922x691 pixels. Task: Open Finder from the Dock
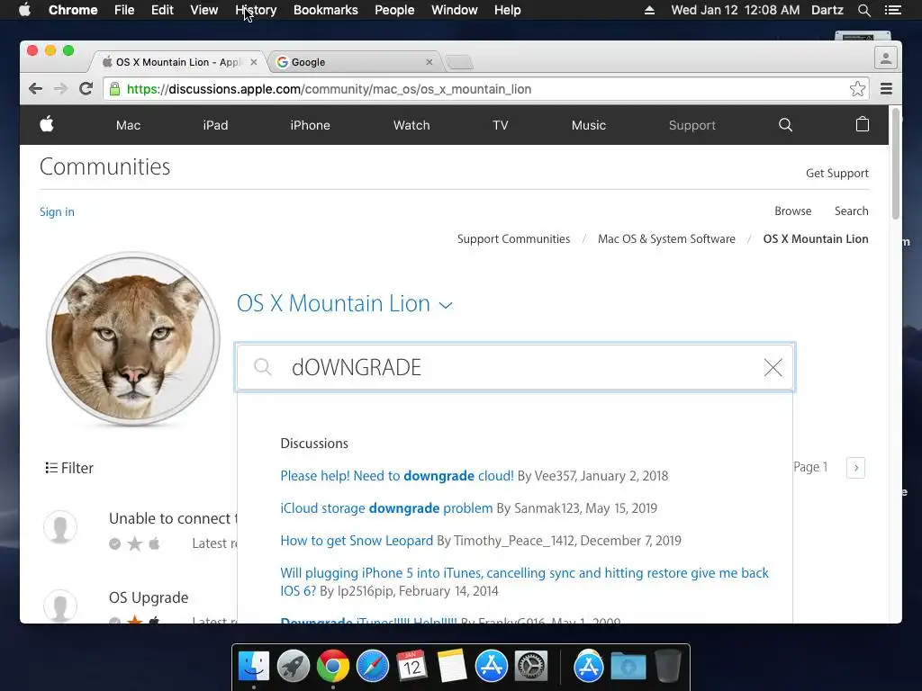[254, 667]
